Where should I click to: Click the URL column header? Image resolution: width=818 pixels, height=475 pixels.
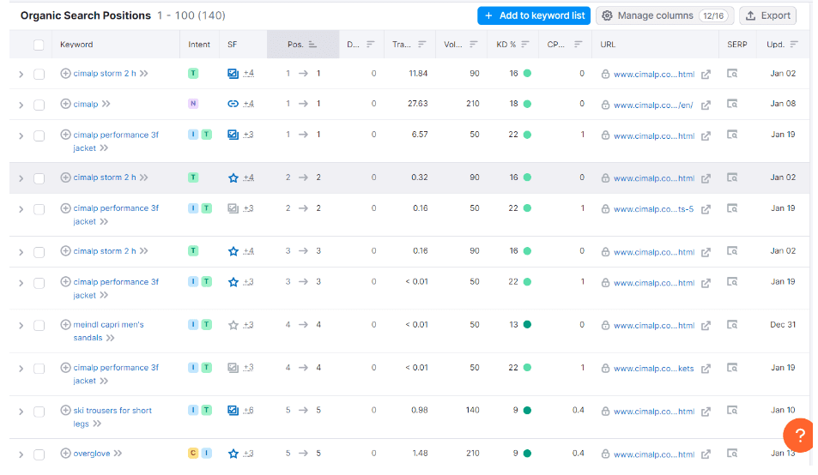(x=608, y=45)
